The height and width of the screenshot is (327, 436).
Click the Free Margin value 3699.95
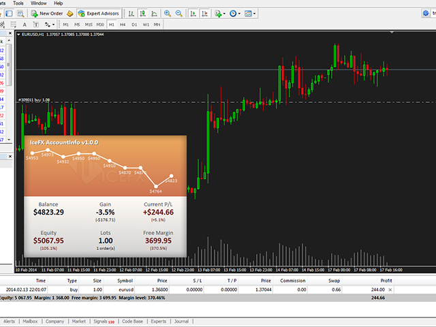158,240
